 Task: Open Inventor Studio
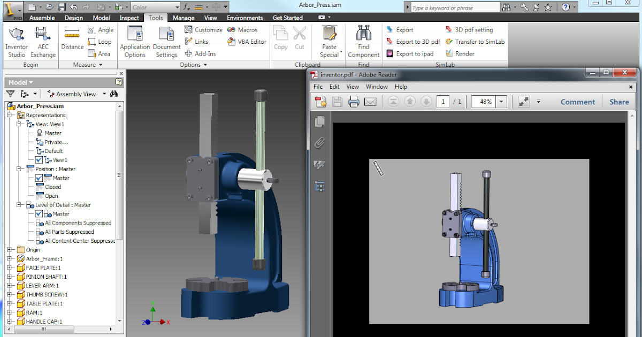click(x=17, y=42)
